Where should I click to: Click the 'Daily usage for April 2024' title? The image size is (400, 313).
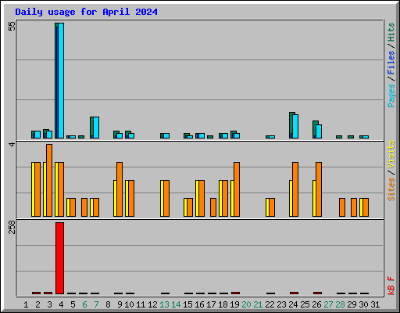(x=86, y=12)
